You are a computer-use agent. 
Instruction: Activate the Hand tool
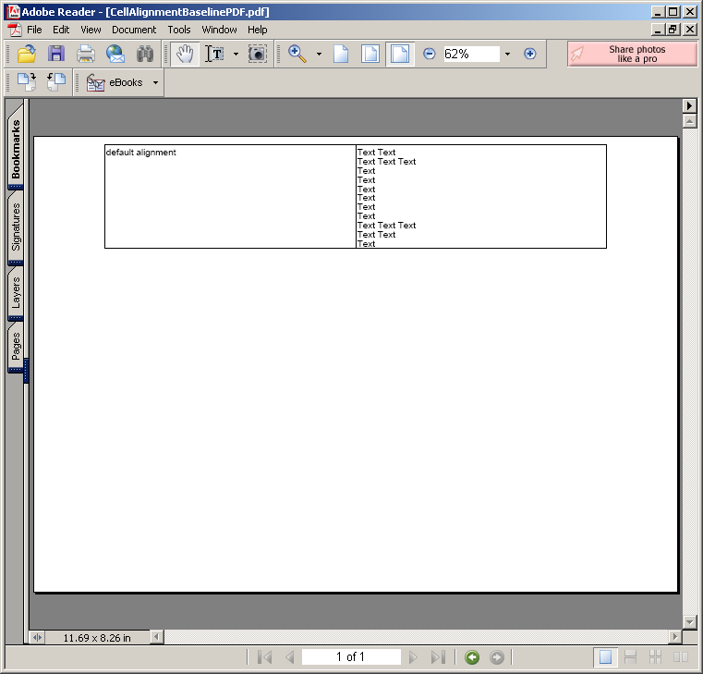[x=185, y=54]
